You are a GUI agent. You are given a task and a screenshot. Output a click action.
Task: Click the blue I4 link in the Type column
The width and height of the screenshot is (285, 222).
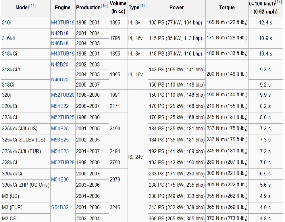(x=130, y=74)
